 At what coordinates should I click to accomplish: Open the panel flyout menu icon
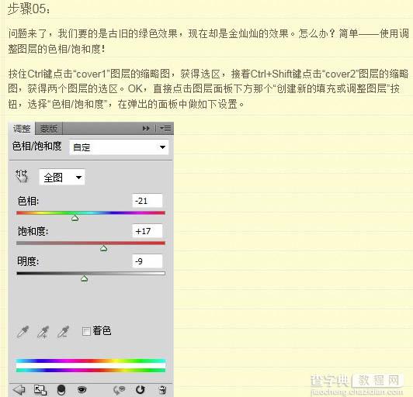tap(165, 129)
